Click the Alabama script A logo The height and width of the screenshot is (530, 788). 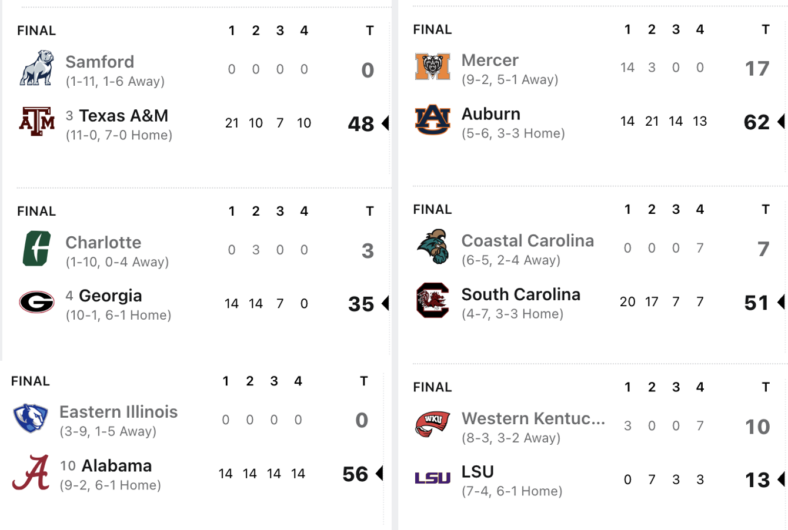(31, 472)
